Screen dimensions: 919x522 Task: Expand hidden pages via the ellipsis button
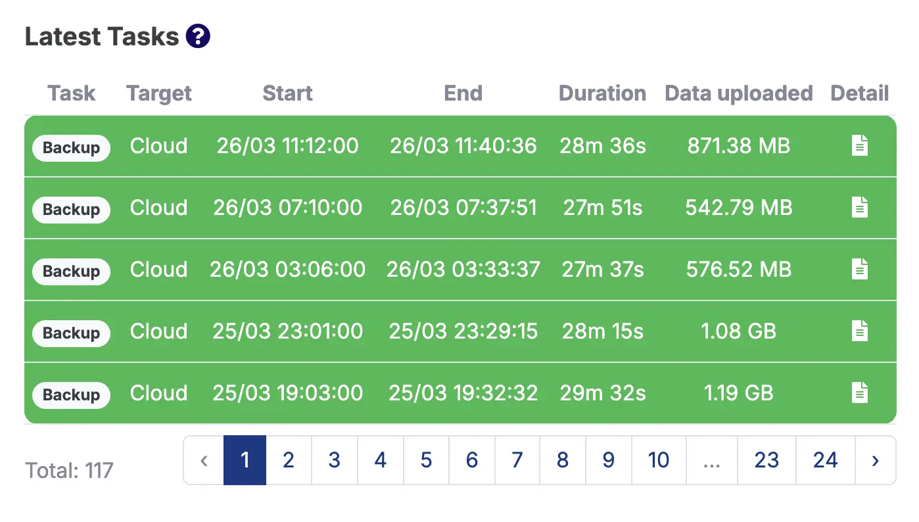[712, 460]
